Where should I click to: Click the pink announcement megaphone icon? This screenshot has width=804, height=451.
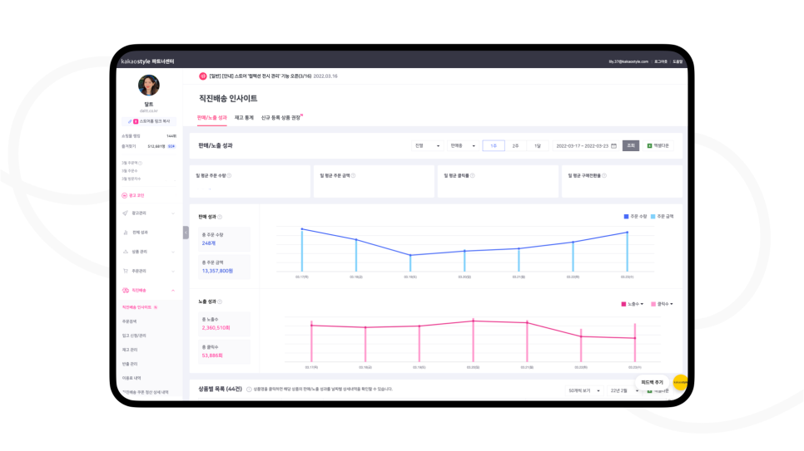click(202, 76)
